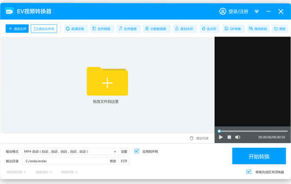Click the 拖放文件到这里 drop hint text

[106, 101]
